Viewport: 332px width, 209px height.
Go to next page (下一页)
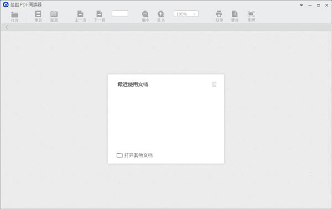100,16
